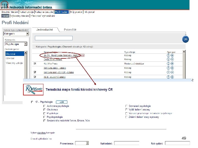Check Aplikovaná psychologie checkbox
This screenshot has width=198, height=148.
[44, 106]
